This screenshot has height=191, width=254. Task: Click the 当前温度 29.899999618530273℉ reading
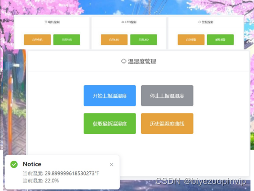61,173
